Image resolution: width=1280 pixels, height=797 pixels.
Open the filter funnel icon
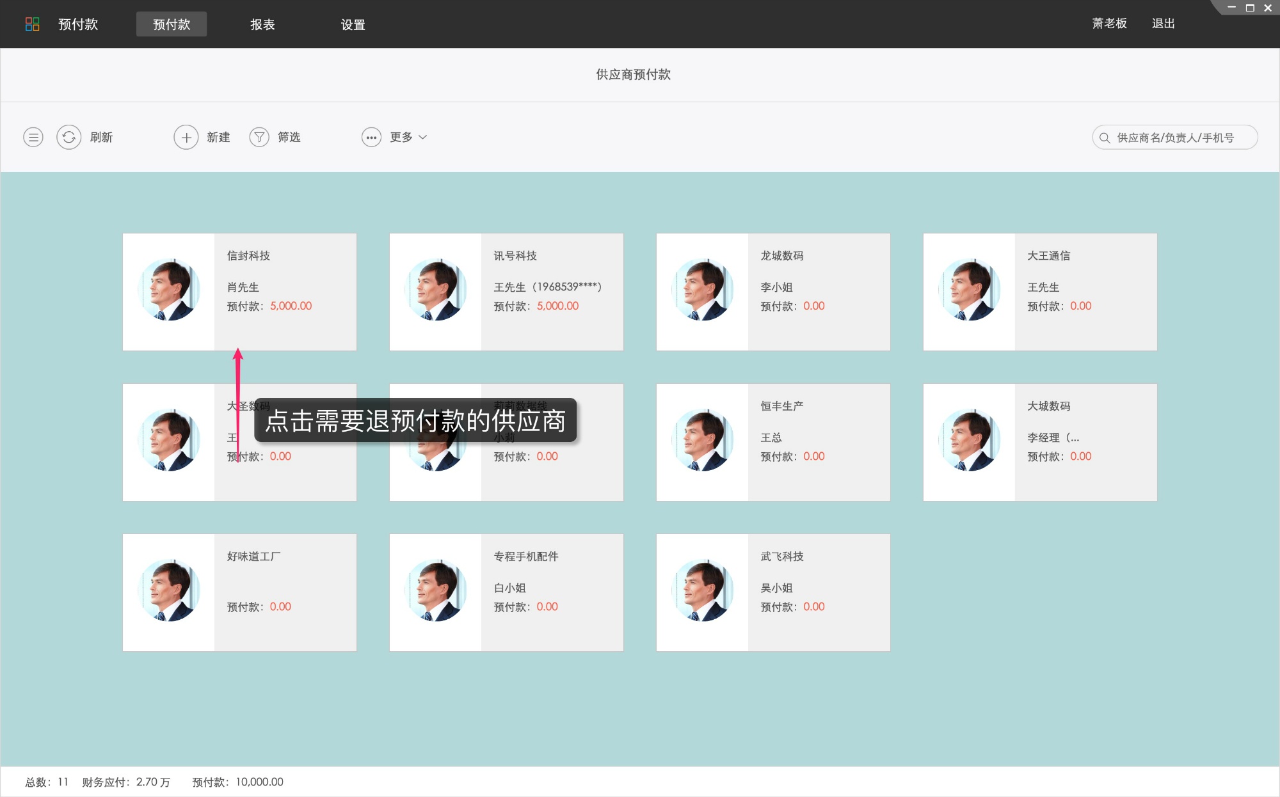tap(259, 137)
